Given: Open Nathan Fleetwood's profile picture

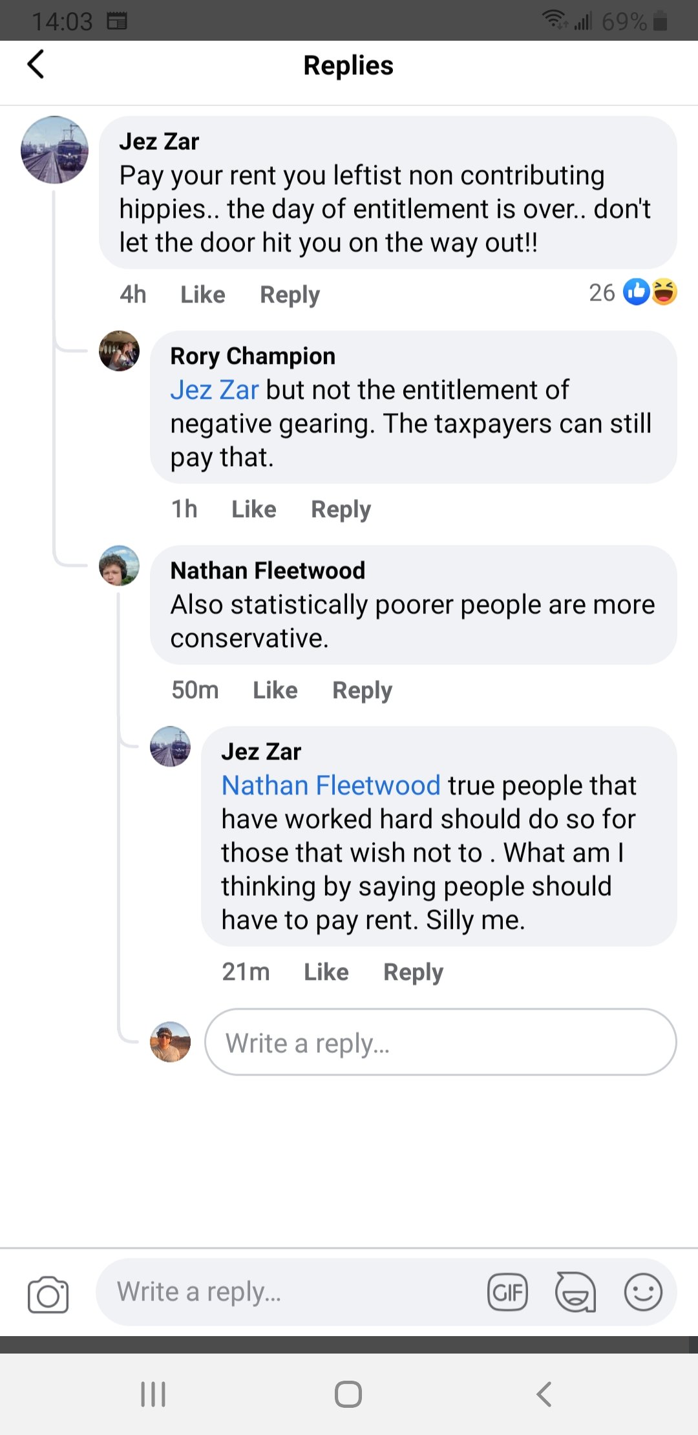Looking at the screenshot, I should click(119, 566).
